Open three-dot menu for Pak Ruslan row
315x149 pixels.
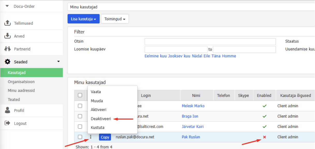pyautogui.click(x=91, y=137)
